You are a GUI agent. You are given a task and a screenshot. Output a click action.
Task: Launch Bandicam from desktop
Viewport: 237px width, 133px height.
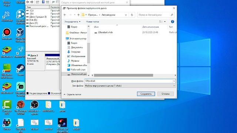pos(7,34)
